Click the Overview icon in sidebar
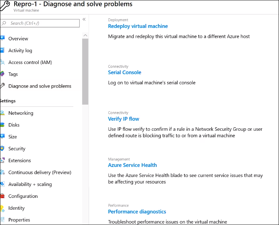This screenshot has height=225, width=279. 2,39
